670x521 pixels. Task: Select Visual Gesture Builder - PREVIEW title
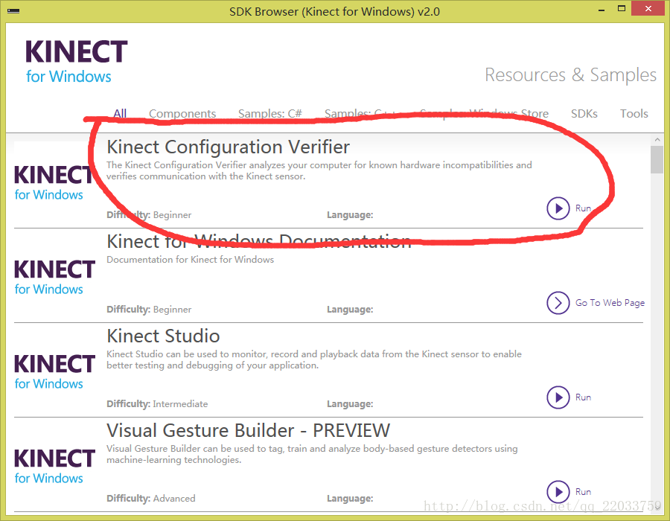[248, 430]
